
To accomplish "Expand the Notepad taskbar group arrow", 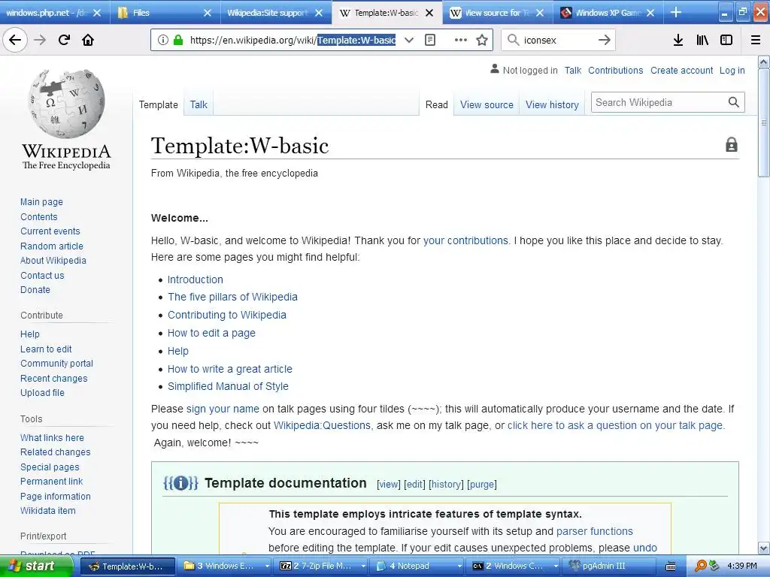I will pyautogui.click(x=459, y=566).
